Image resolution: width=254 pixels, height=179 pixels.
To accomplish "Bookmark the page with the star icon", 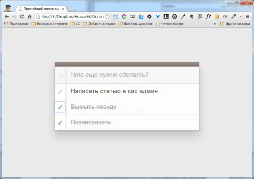I will click(x=107, y=17).
